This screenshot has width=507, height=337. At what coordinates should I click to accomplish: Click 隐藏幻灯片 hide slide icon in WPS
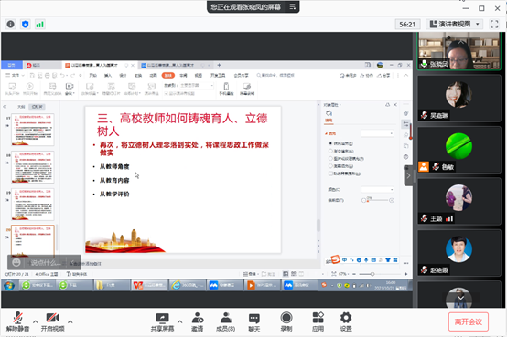tap(111, 89)
